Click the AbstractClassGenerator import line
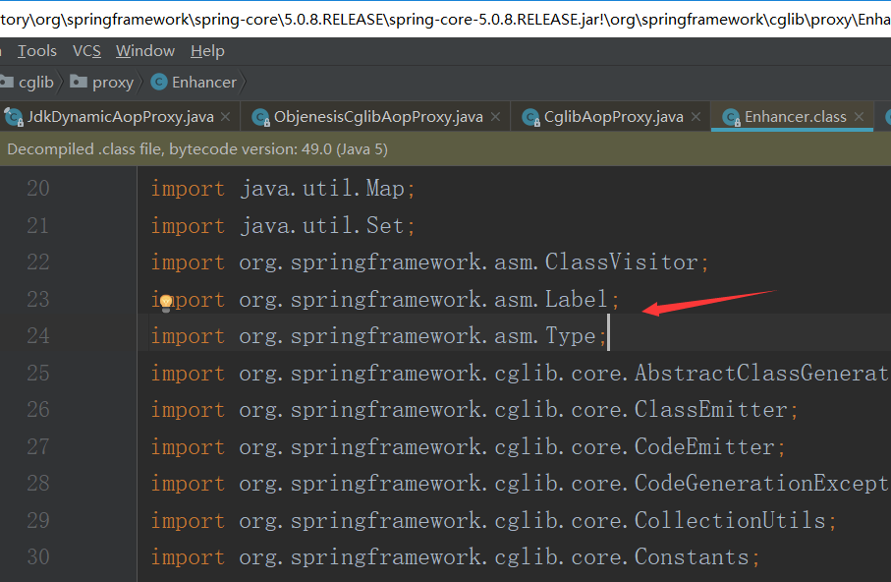 [x=520, y=374]
